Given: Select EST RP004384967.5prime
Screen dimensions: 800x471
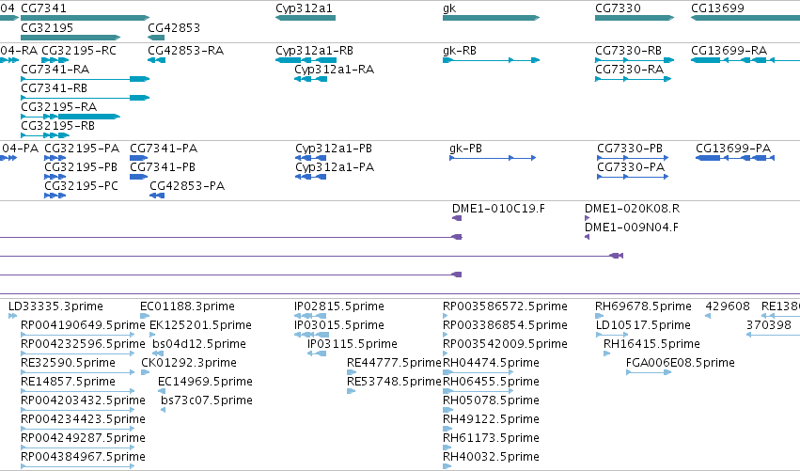Looking at the screenshot, I should point(83,458).
